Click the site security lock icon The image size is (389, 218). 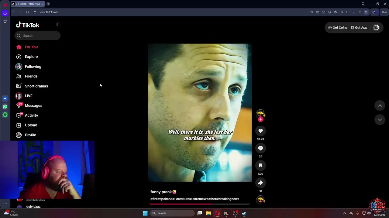click(x=35, y=12)
